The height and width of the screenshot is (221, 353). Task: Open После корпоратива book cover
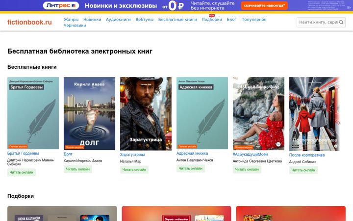314,114
